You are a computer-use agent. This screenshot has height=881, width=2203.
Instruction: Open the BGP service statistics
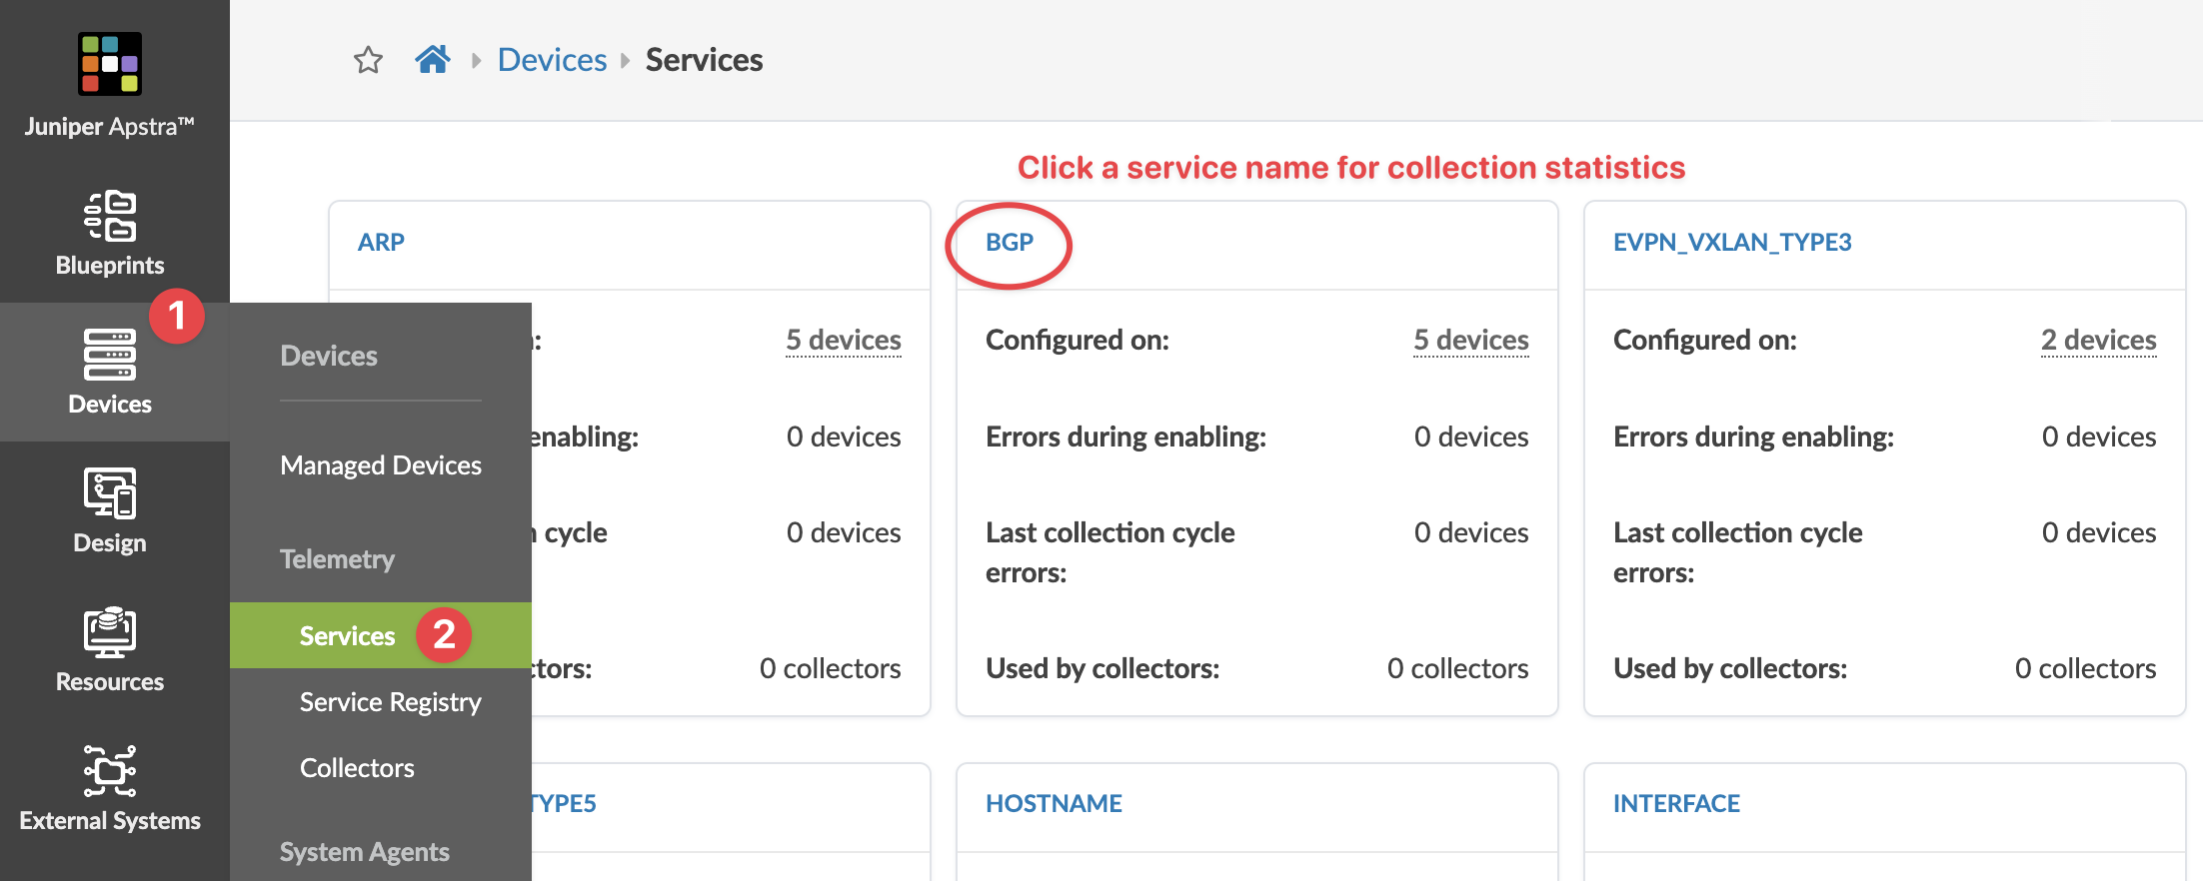point(1010,243)
